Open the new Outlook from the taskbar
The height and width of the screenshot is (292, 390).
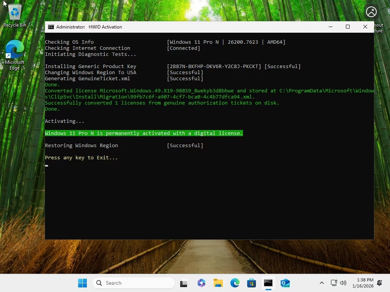click(285, 283)
